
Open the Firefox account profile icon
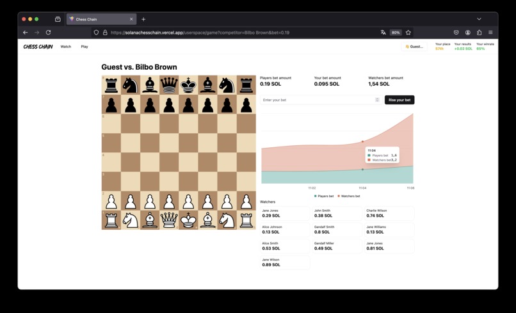[x=467, y=33]
